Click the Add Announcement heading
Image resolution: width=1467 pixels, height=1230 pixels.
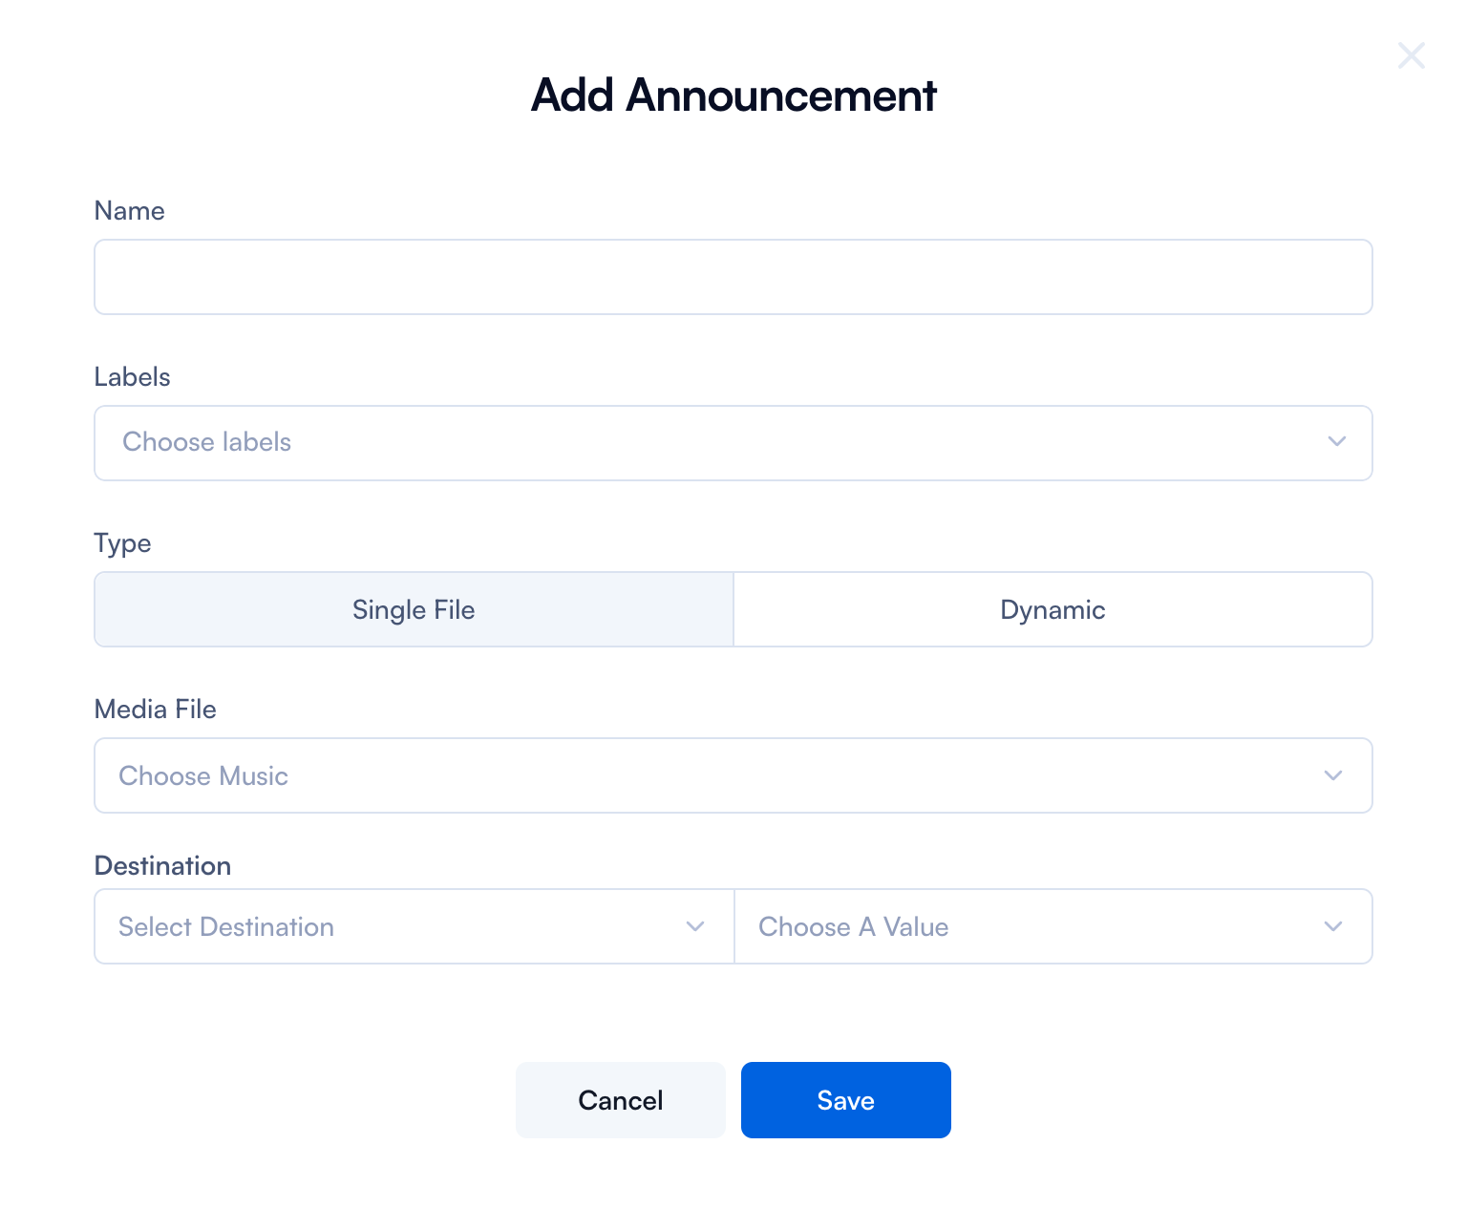[733, 95]
